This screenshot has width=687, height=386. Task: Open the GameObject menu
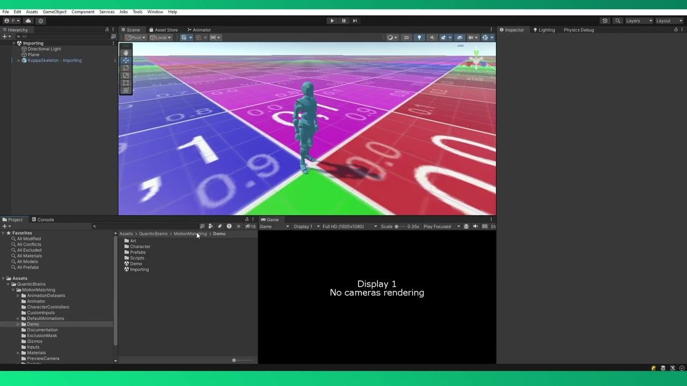click(x=55, y=12)
